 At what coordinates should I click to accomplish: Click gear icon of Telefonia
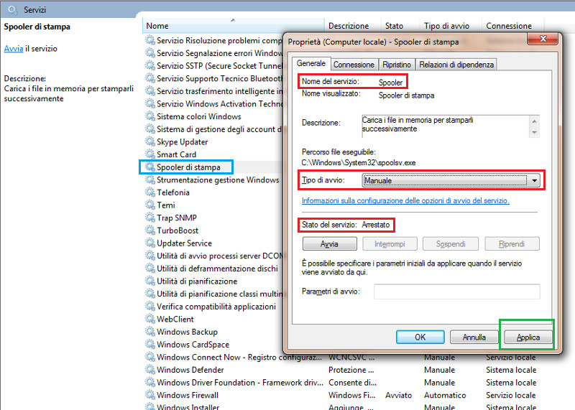[150, 192]
